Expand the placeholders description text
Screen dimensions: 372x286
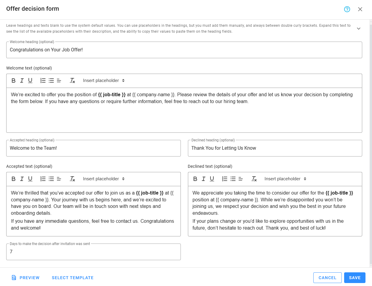click(x=358, y=28)
